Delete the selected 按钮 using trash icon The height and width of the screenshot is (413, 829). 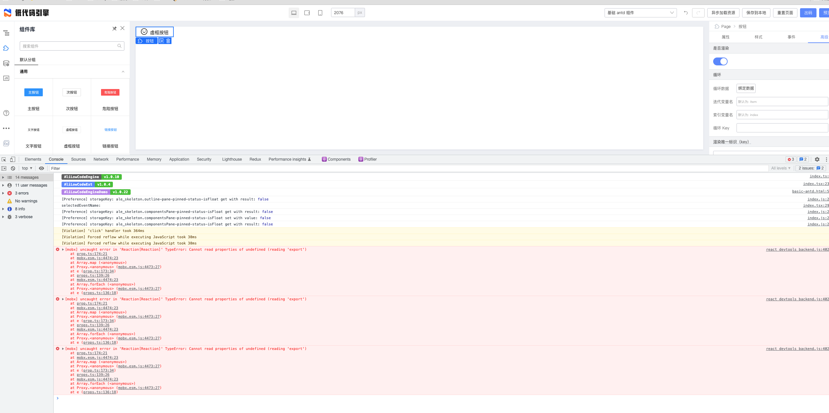click(x=168, y=41)
